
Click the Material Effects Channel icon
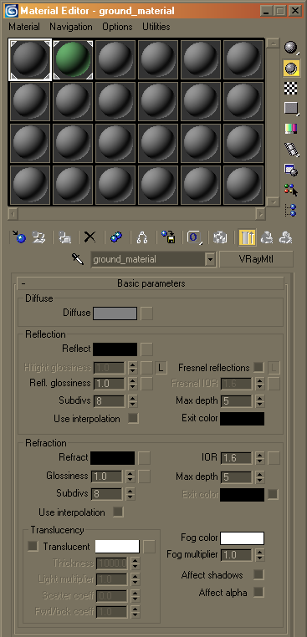194,237
